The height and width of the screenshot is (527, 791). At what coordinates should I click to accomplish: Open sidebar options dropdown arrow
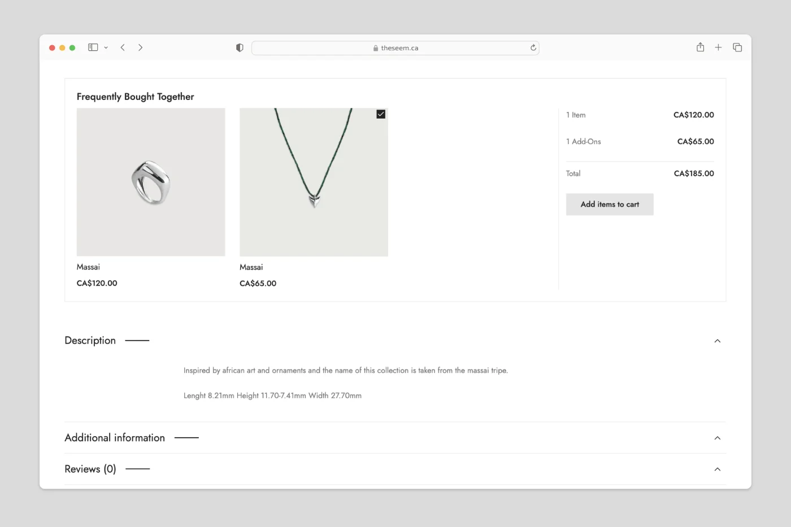(106, 48)
